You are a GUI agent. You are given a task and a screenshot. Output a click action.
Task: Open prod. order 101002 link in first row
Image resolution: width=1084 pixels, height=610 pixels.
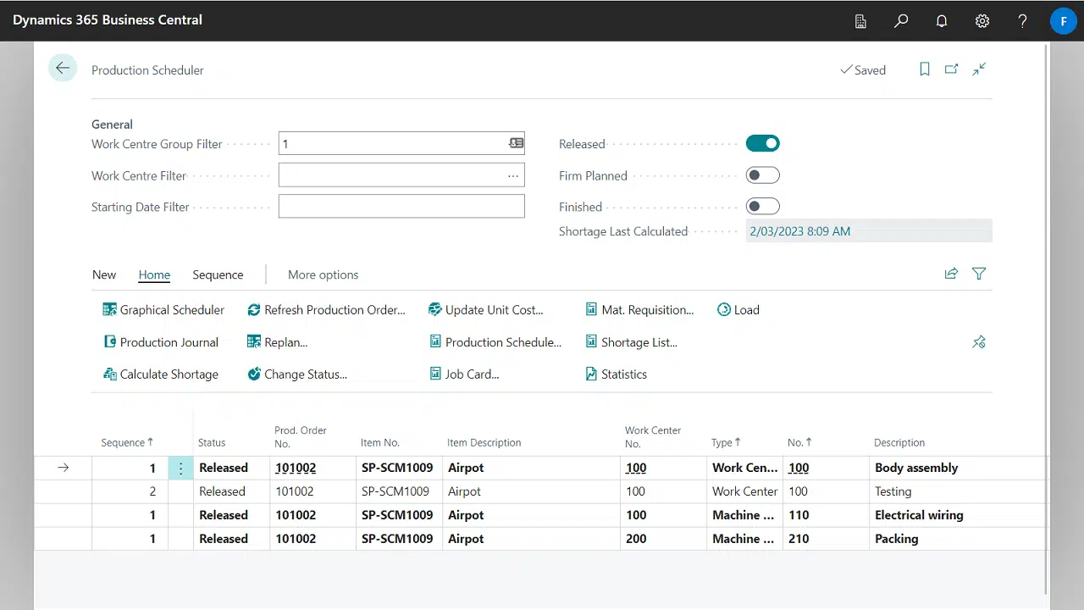point(296,468)
